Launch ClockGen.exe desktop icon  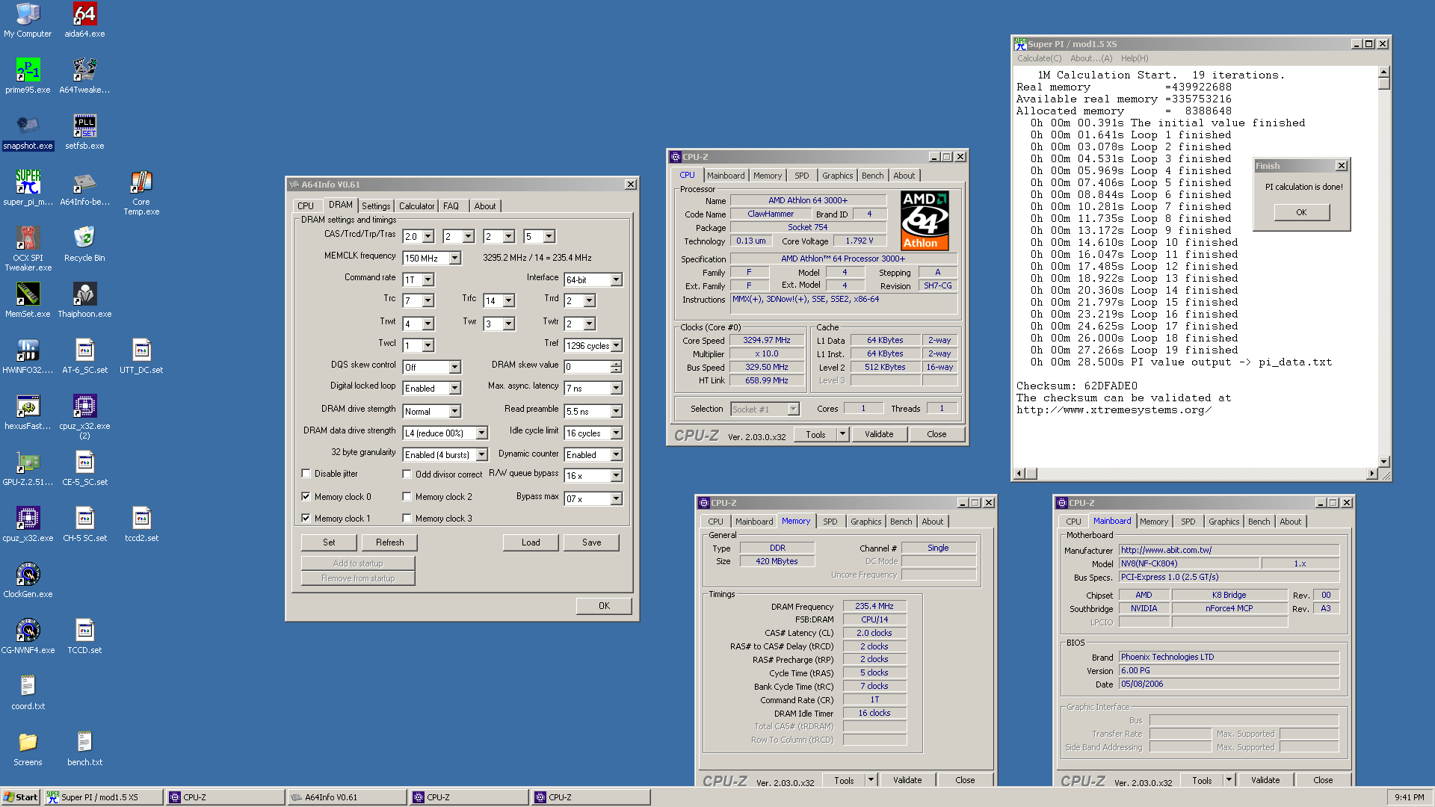(28, 581)
